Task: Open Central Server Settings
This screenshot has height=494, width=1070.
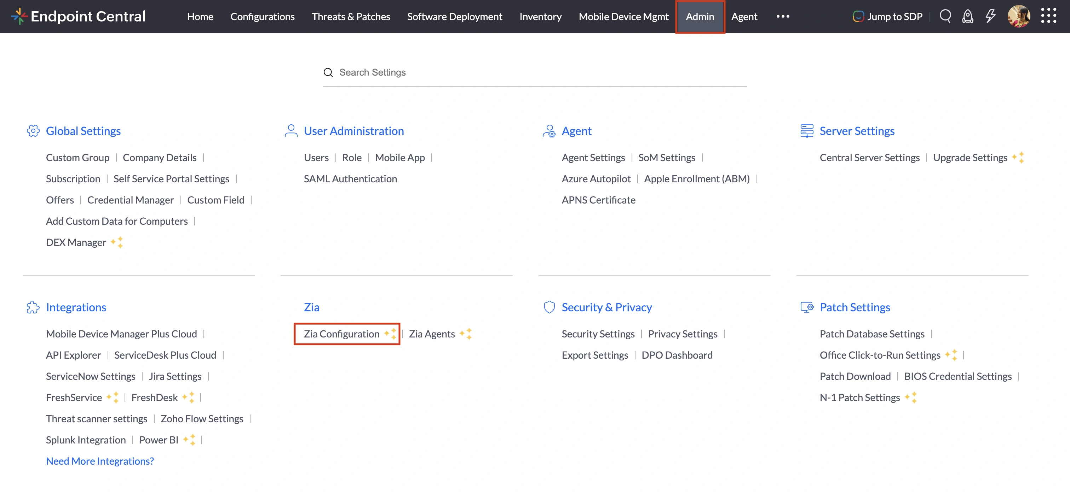Action: click(869, 157)
